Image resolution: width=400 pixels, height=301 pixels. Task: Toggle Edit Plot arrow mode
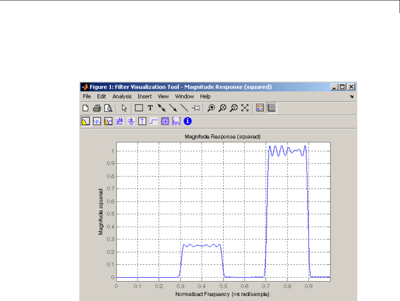[x=125, y=108]
